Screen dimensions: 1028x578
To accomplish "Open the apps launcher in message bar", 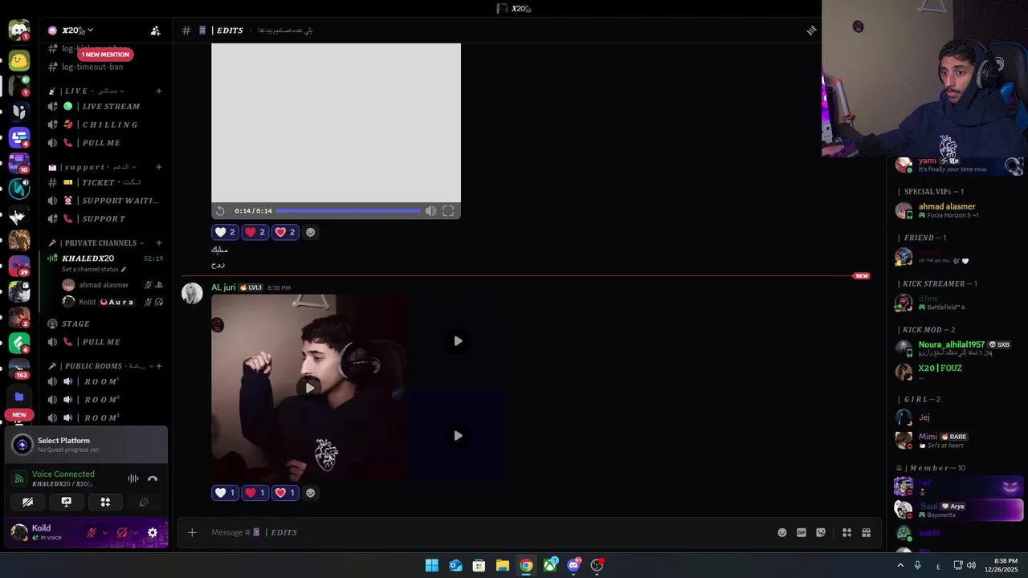I will pyautogui.click(x=846, y=532).
